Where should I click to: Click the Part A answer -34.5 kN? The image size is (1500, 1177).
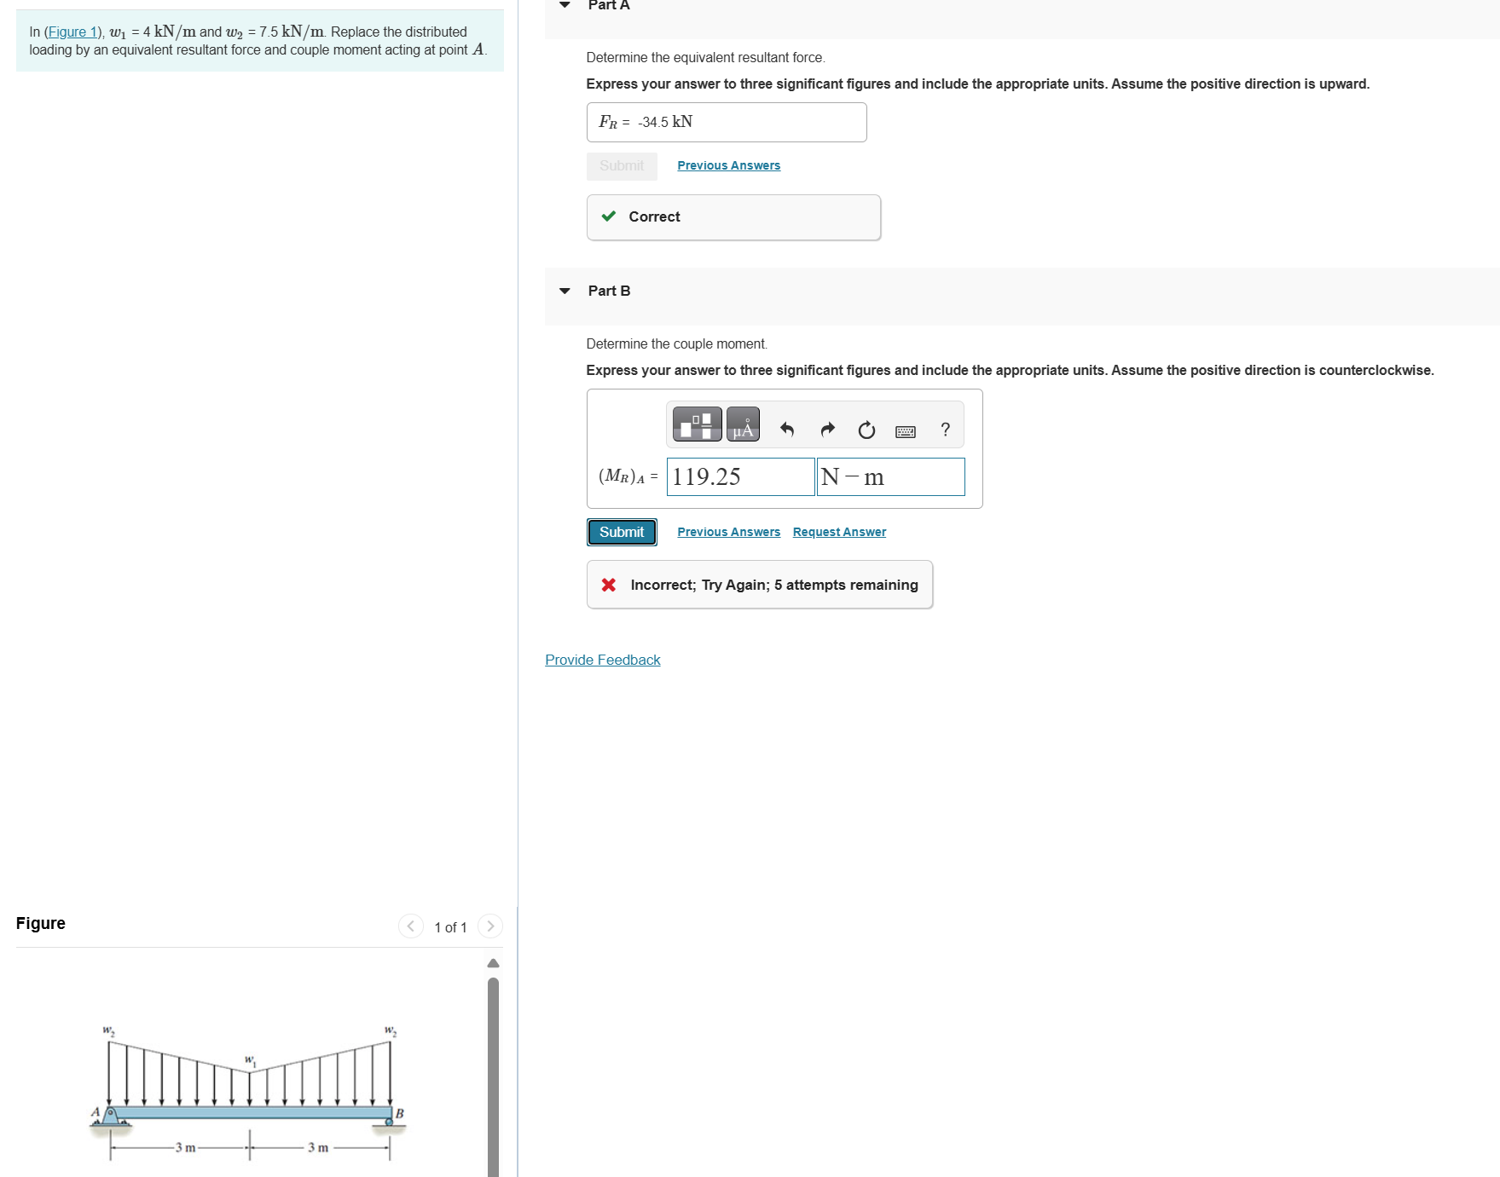click(727, 122)
